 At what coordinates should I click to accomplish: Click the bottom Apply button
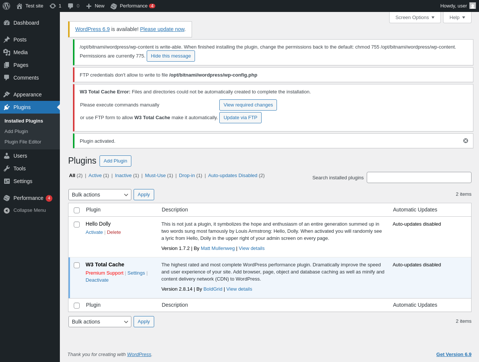[144, 322]
